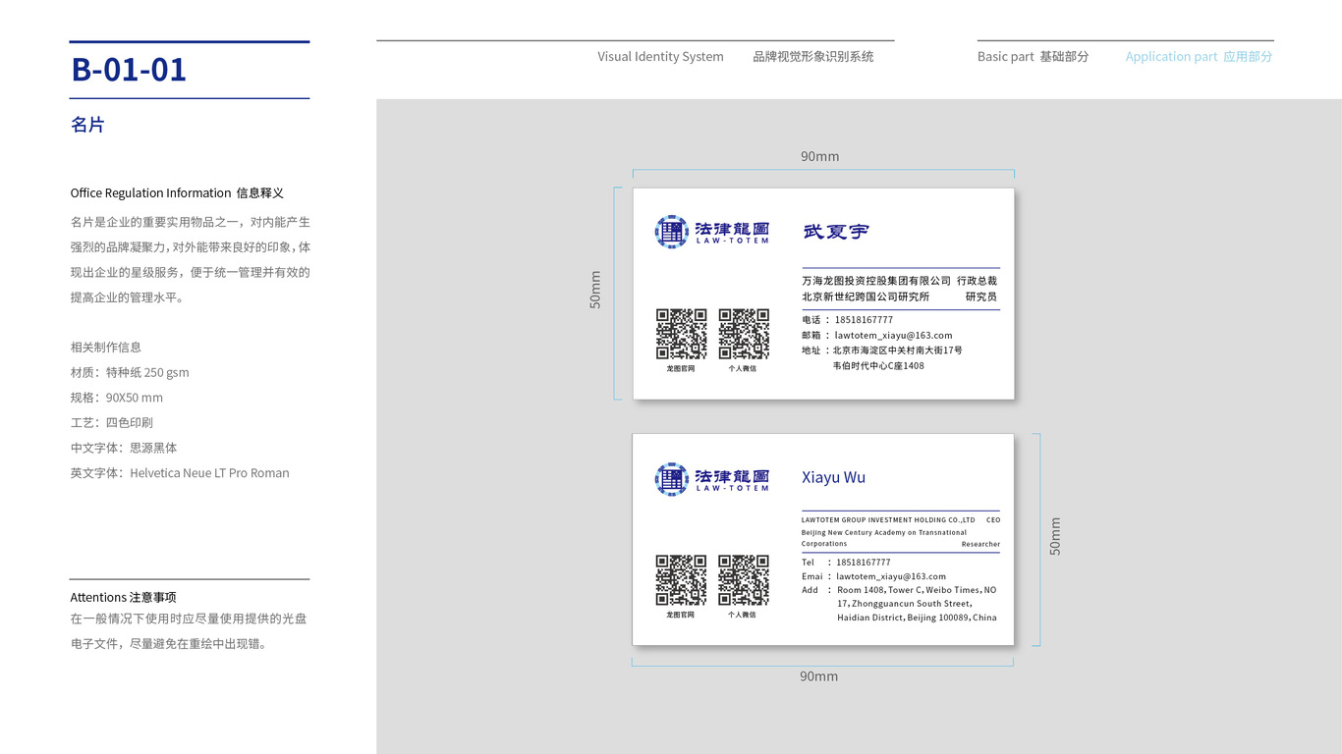
Task: Click the 相关制作信息 heading
Action: coord(106,348)
